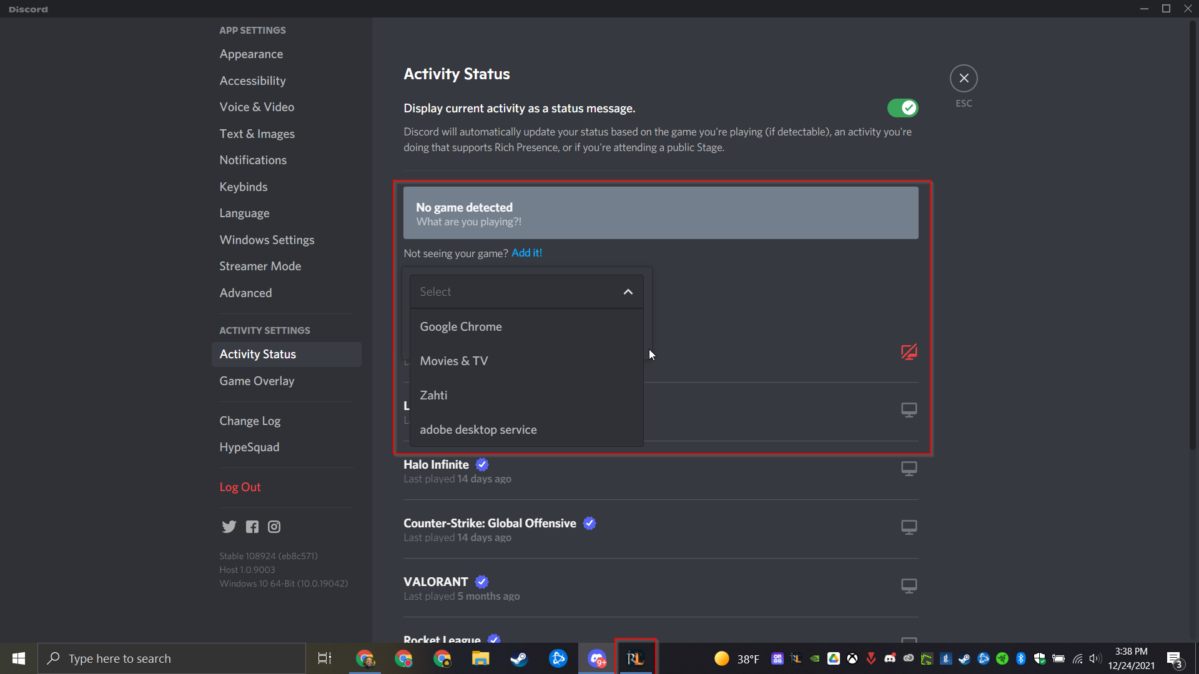Choose Google Chrome from the dropdown list

pyautogui.click(x=461, y=327)
